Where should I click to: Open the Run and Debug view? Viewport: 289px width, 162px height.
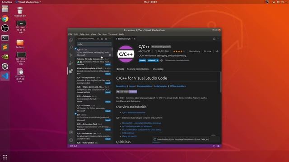(71, 63)
